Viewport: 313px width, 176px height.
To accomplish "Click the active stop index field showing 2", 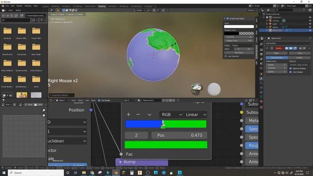I will point(136,135).
